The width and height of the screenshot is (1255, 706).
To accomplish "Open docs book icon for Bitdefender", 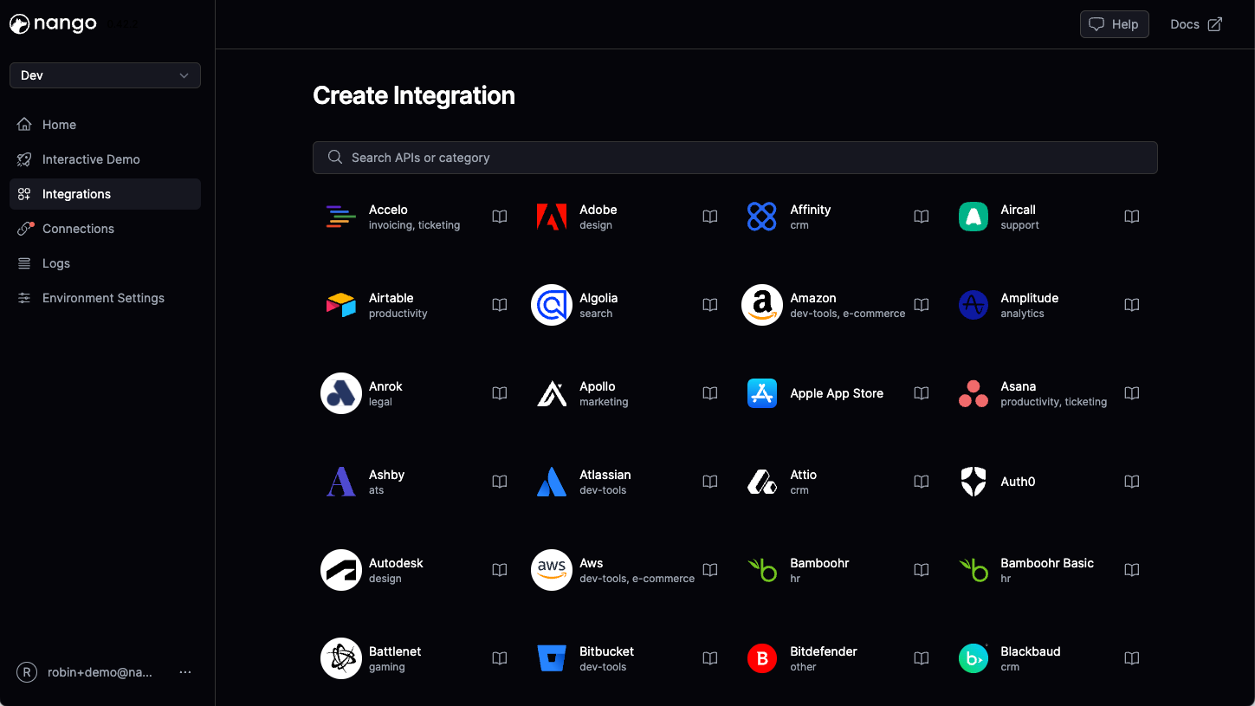I will coord(922,658).
